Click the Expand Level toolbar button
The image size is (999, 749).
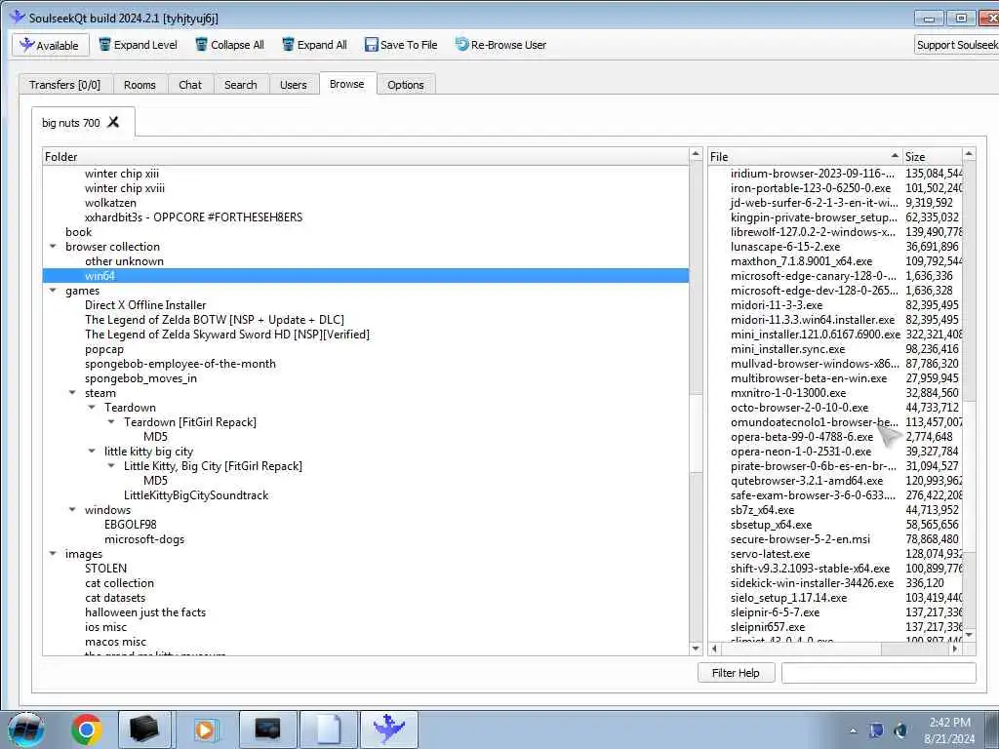139,45
